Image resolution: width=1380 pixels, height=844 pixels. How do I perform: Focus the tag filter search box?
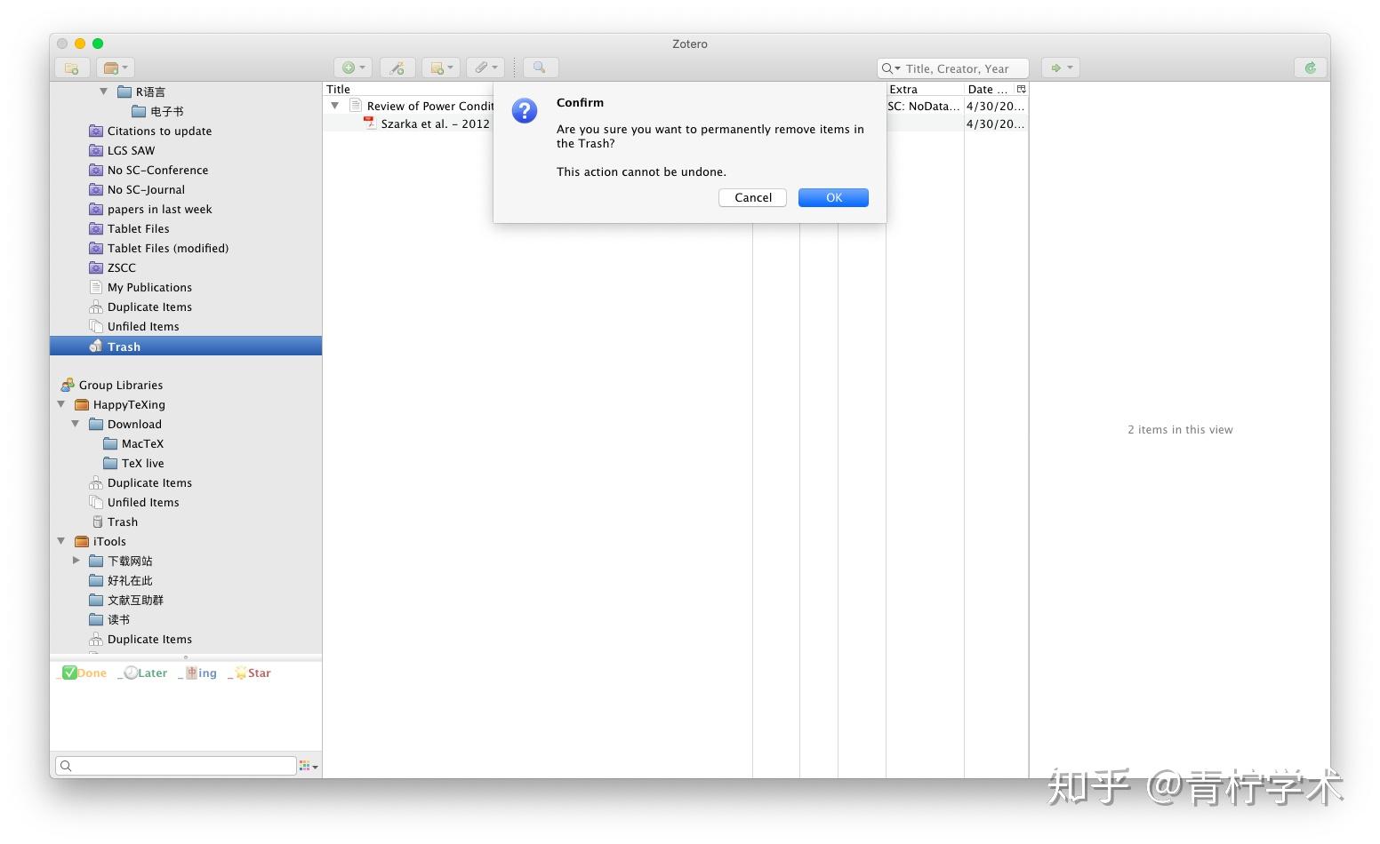pos(176,766)
